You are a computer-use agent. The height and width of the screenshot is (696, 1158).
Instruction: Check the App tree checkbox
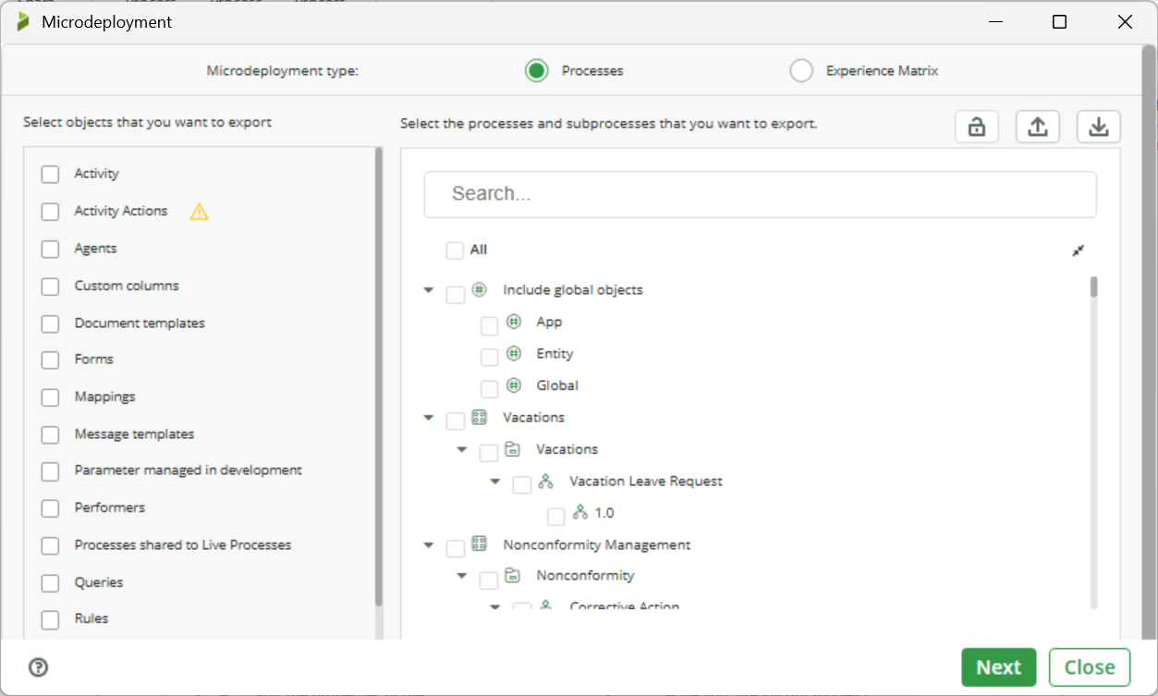pos(490,326)
